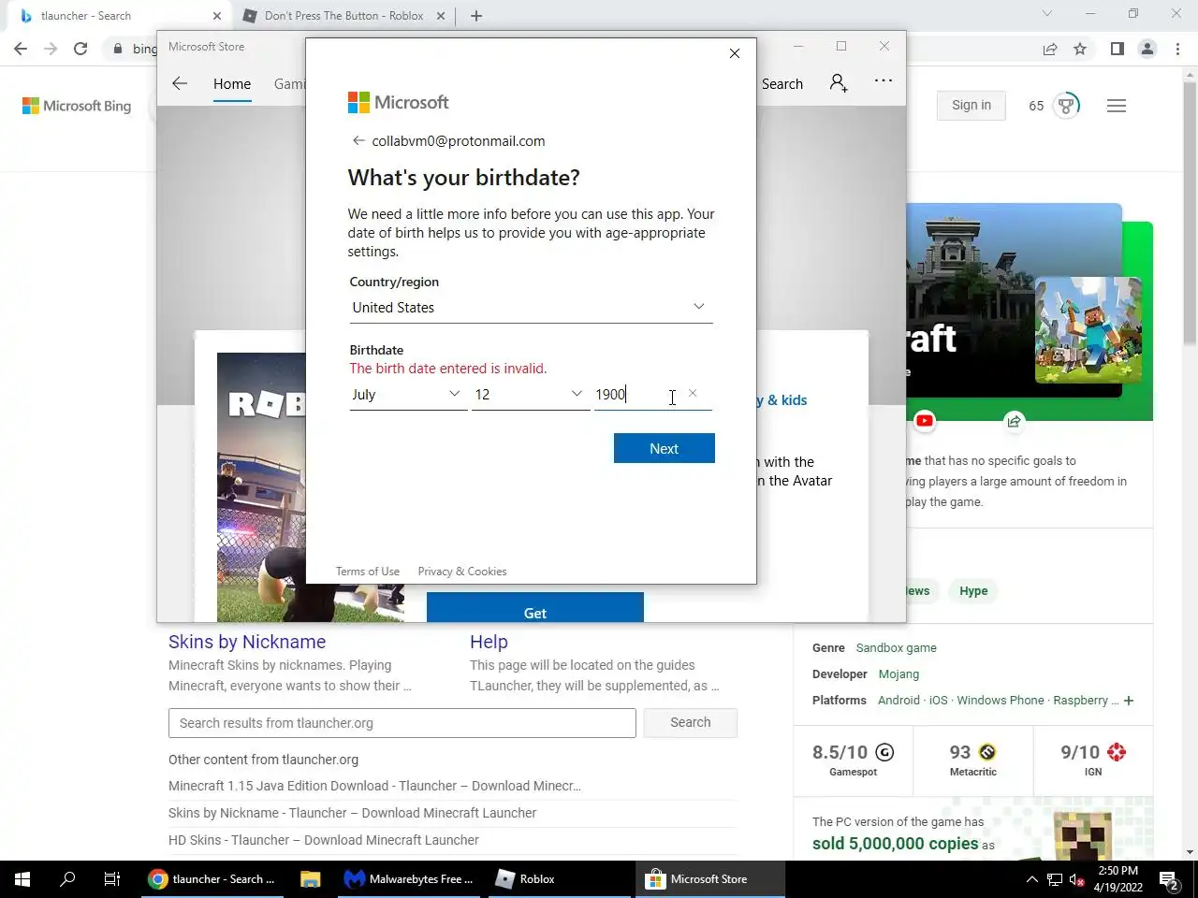Click the Search results from tlauncher.org field
The height and width of the screenshot is (898, 1198).
coord(402,723)
